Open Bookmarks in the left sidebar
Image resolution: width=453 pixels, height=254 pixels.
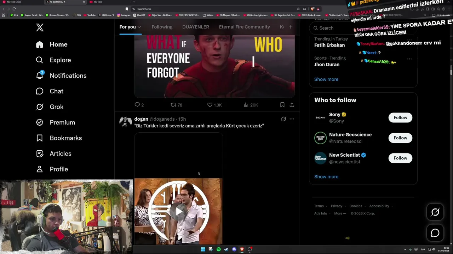[59, 138]
